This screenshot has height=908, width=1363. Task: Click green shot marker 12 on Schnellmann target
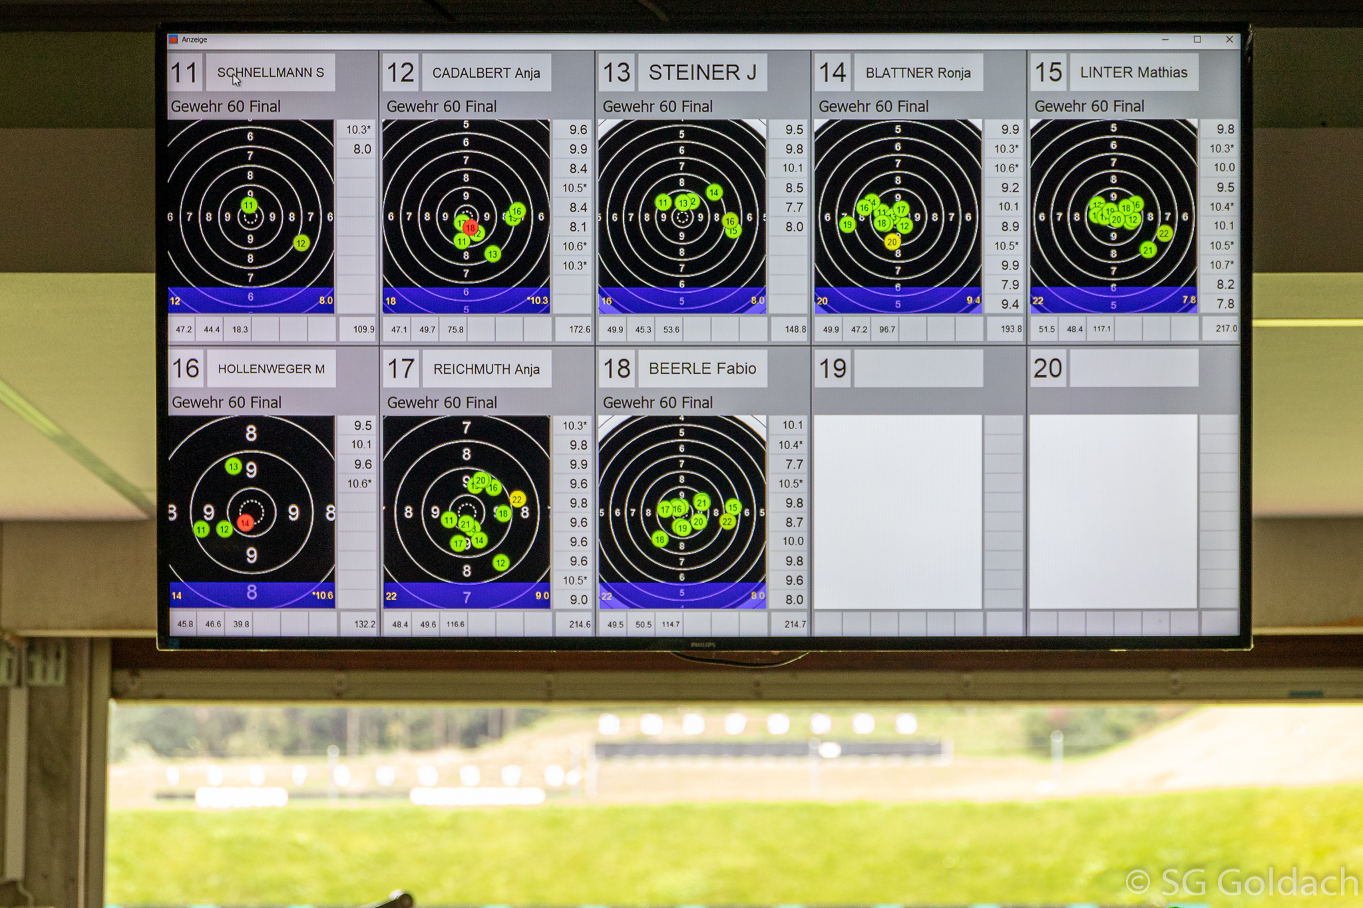pos(301,243)
